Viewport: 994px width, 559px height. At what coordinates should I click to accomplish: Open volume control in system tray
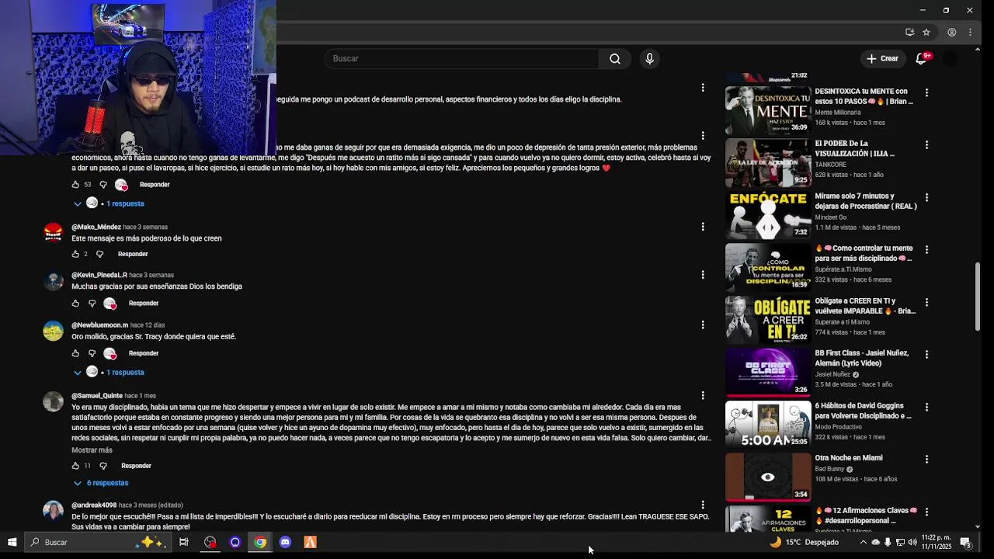click(x=912, y=542)
